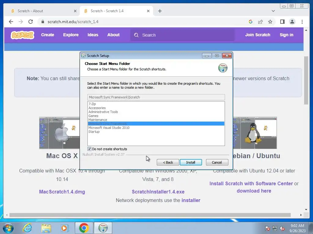Image resolution: width=313 pixels, height=234 pixels.
Task: Click the Chrome back arrow
Action: coord(11,22)
